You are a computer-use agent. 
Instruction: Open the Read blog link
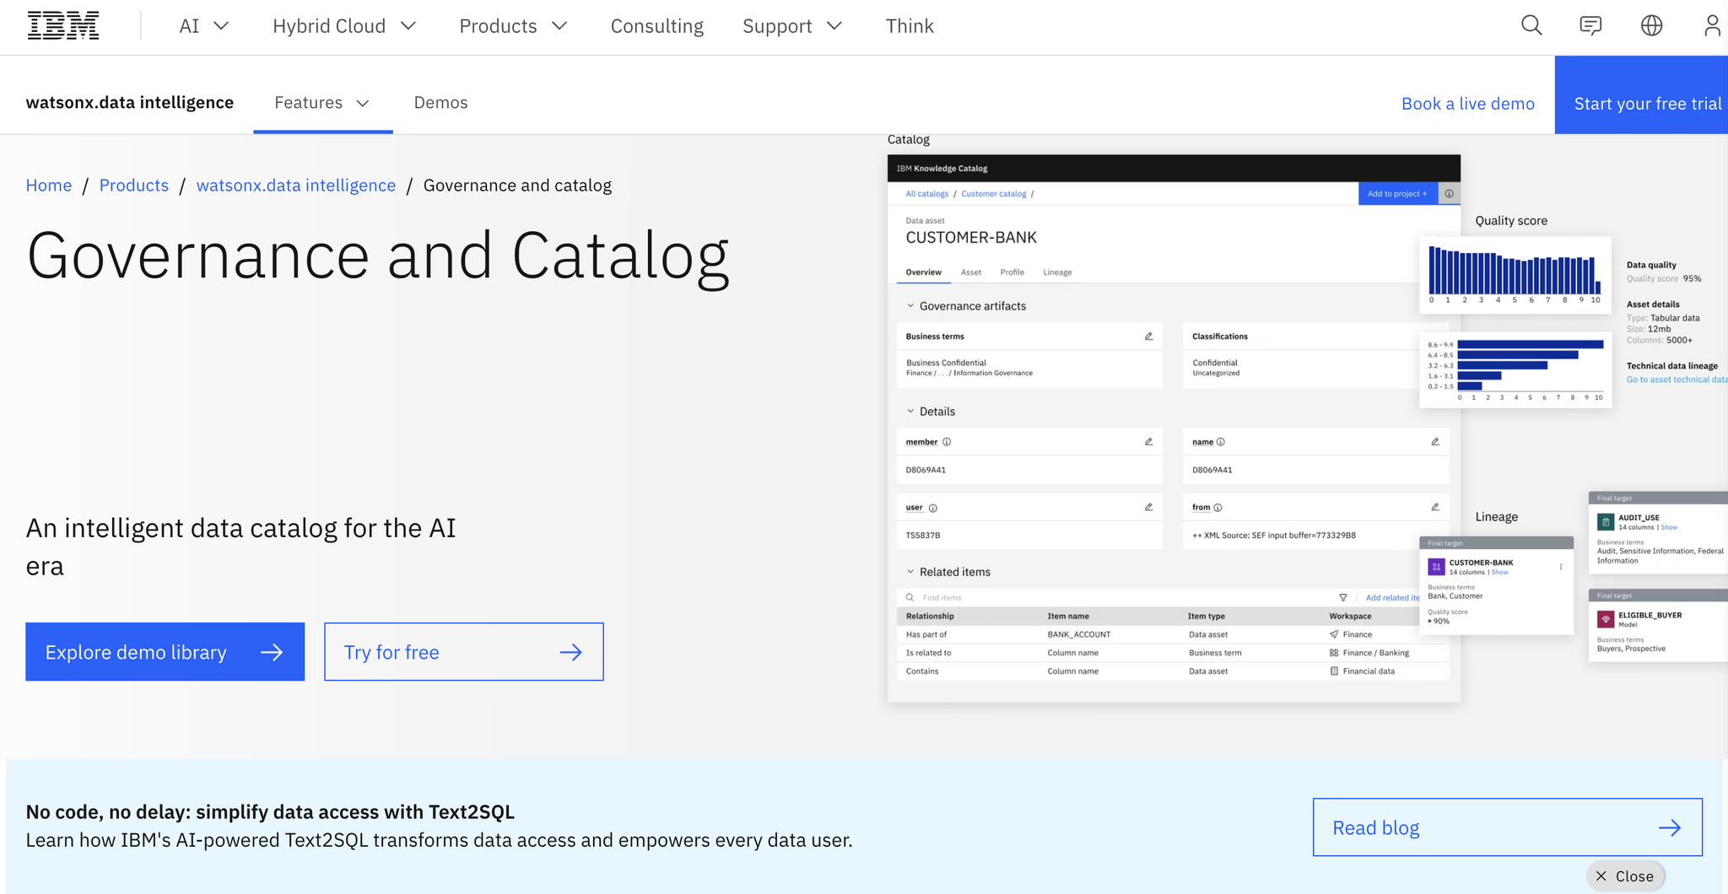(1507, 827)
